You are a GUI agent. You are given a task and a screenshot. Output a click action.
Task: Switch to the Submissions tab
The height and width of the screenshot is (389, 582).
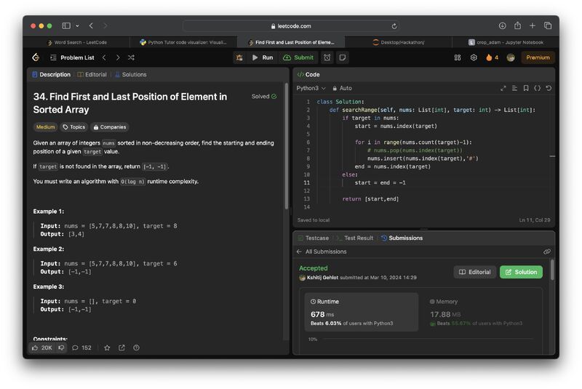point(402,238)
